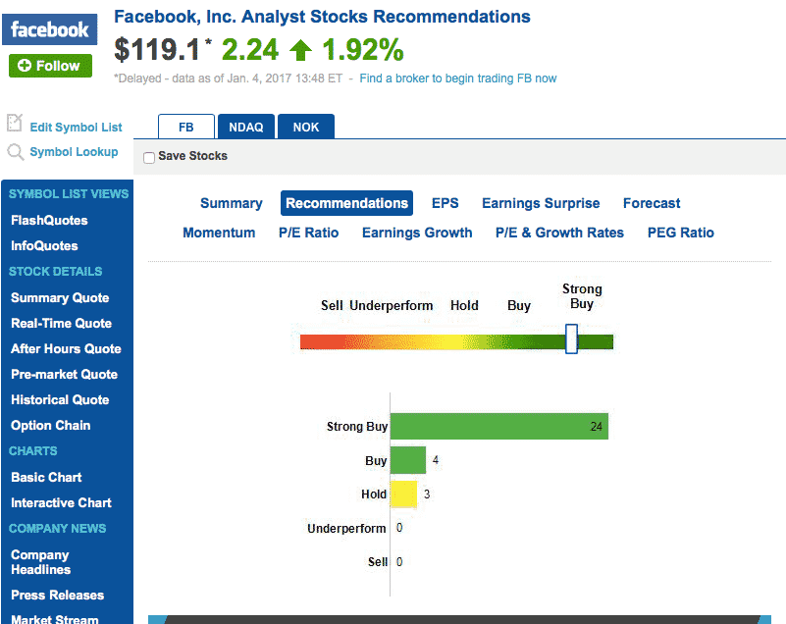Click the Facebook logo image
The image size is (786, 624).
(x=49, y=29)
